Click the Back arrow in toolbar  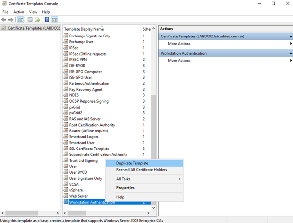coord(4,20)
